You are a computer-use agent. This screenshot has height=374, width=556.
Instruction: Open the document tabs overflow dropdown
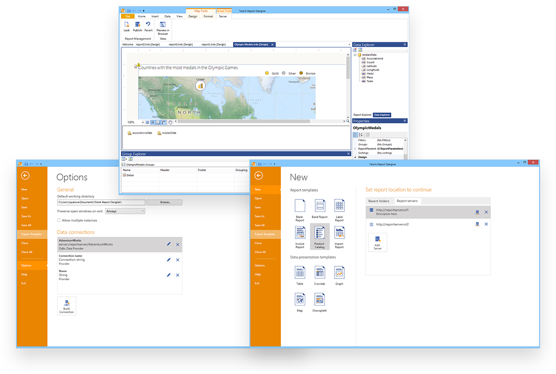[x=349, y=45]
